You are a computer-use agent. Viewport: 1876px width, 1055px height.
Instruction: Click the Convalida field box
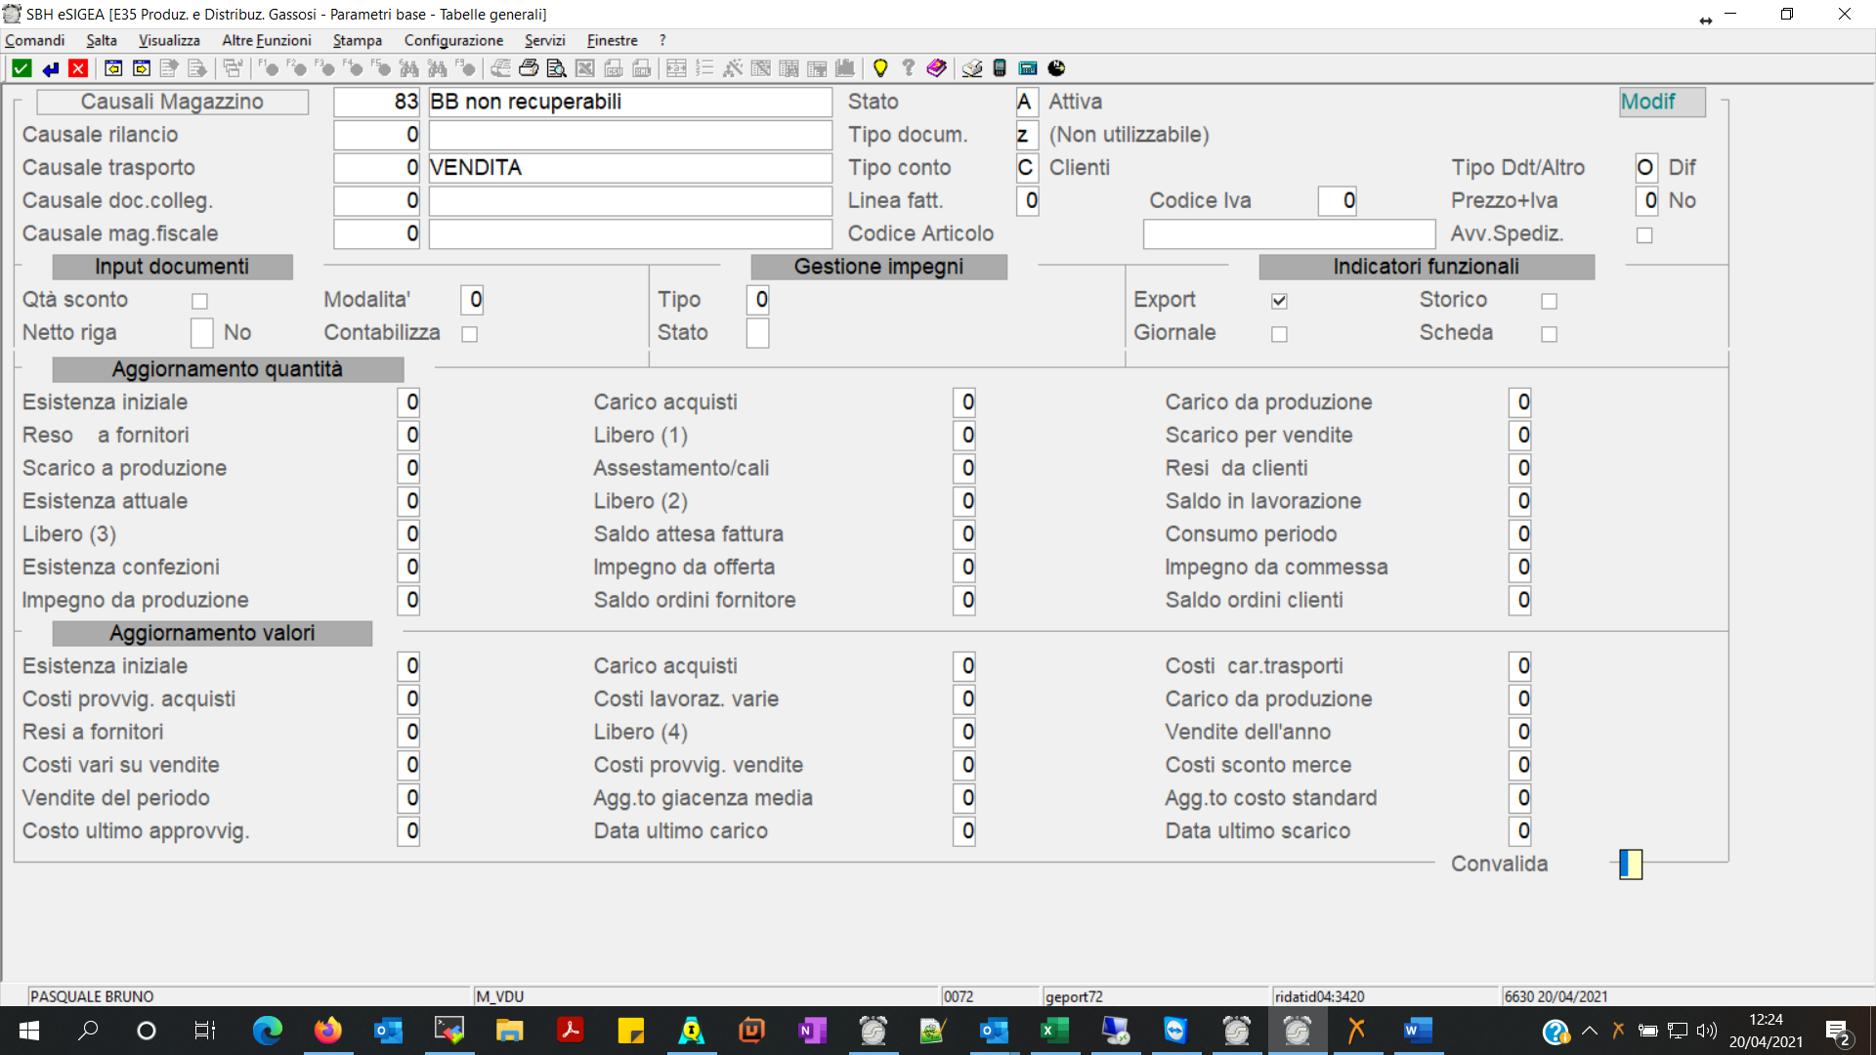[1631, 864]
